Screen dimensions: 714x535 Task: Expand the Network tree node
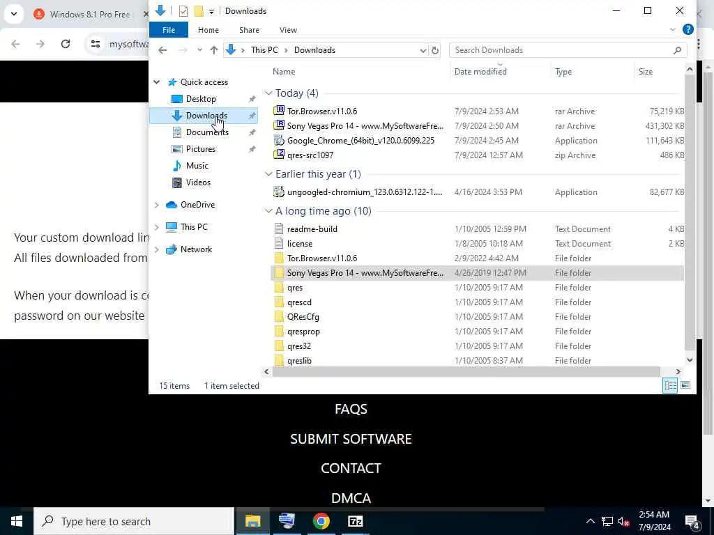pos(157,249)
